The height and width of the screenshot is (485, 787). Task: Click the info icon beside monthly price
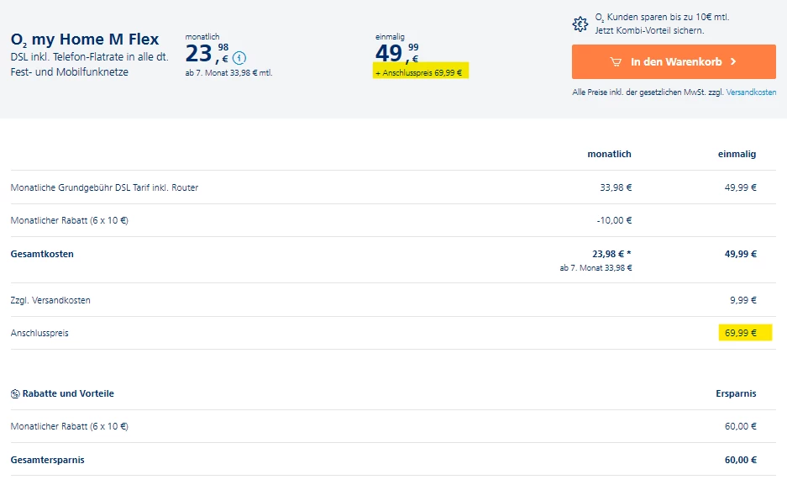[239, 58]
